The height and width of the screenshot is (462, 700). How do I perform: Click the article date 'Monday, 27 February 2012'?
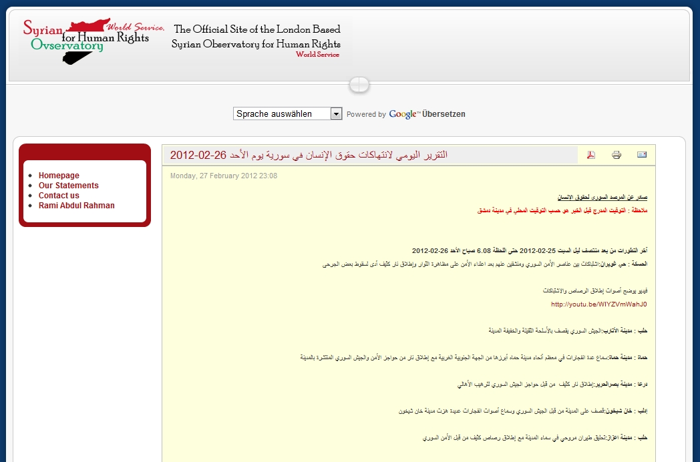pyautogui.click(x=224, y=176)
